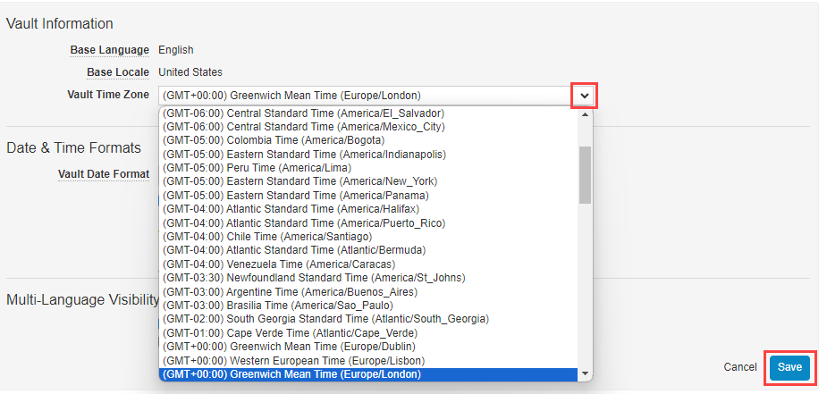Click the Vault Time Zone dropdown arrow
Image resolution: width=827 pixels, height=394 pixels.
(x=584, y=96)
